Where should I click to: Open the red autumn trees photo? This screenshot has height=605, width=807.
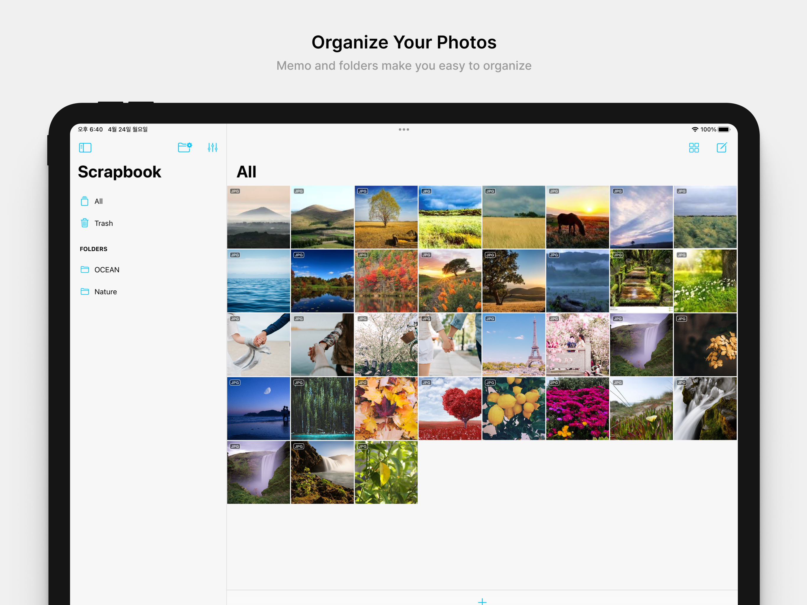386,281
